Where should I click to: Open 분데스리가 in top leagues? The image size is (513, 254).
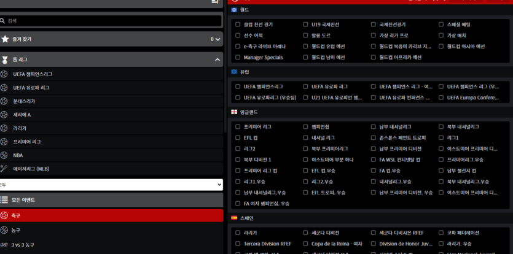111,101
